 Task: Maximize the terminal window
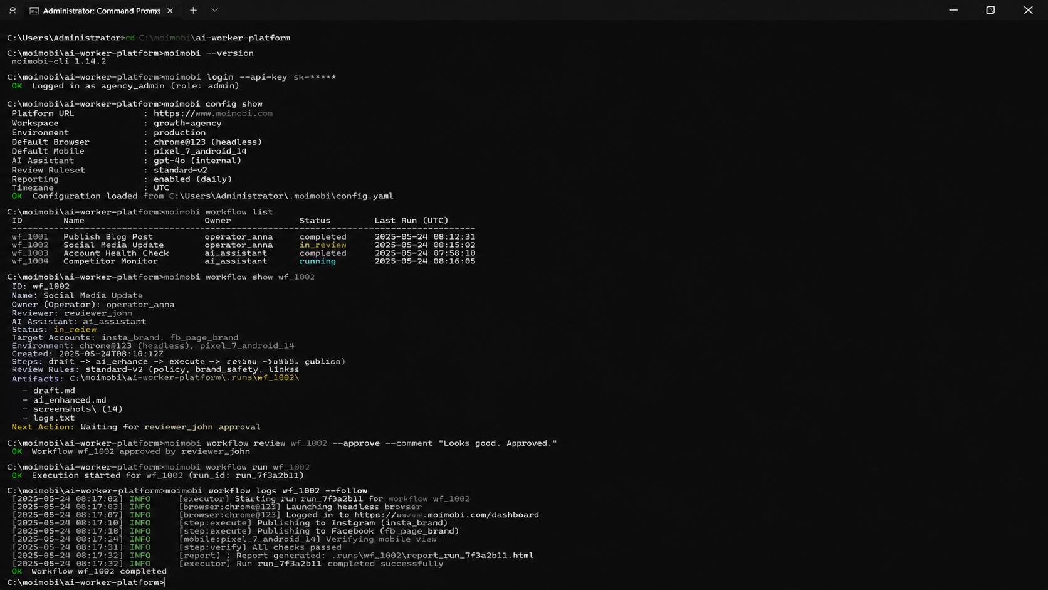[x=990, y=10]
